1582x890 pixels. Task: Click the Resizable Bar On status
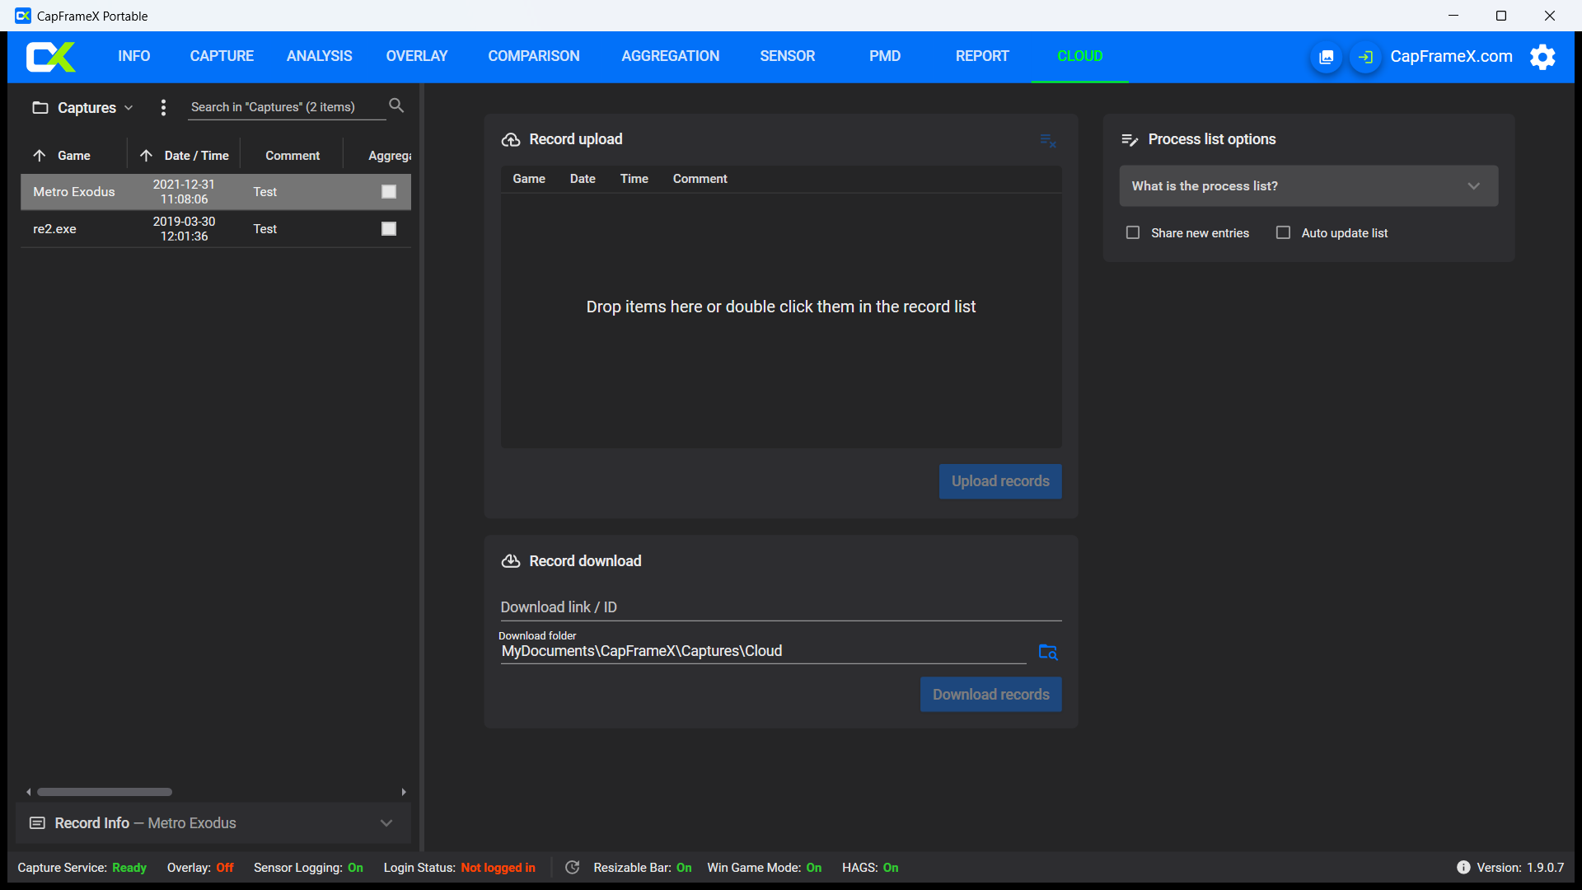click(643, 868)
